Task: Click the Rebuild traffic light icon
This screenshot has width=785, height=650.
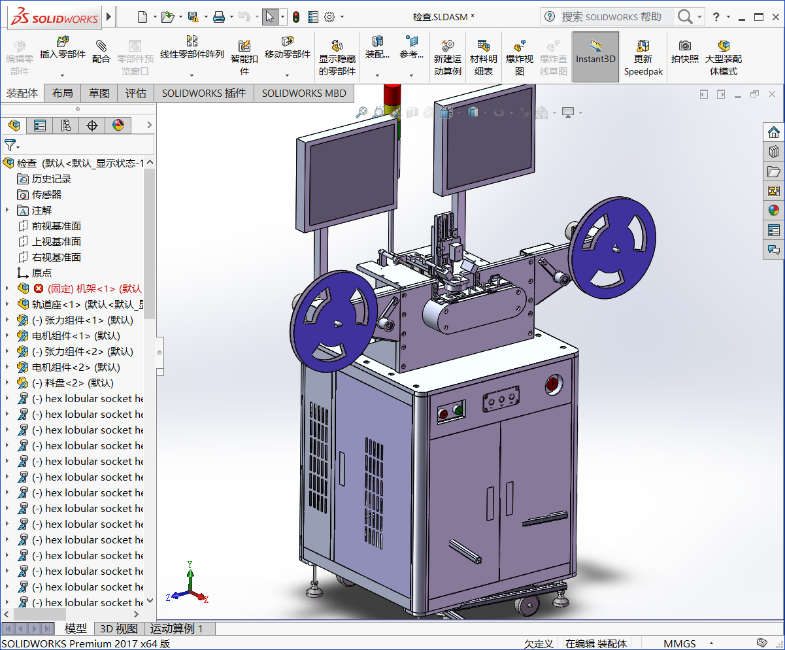Action: tap(295, 17)
